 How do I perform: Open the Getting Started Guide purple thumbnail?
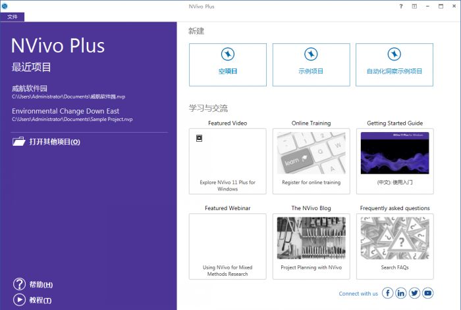click(x=395, y=153)
